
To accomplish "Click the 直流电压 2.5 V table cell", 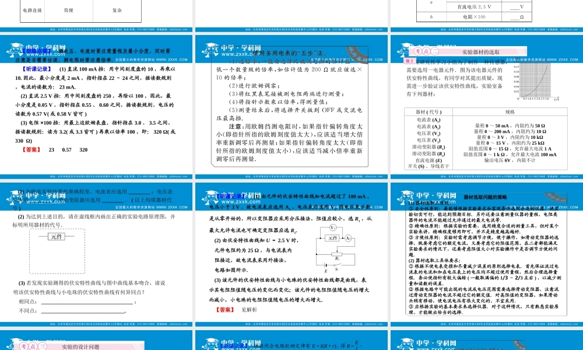I will point(474,6).
